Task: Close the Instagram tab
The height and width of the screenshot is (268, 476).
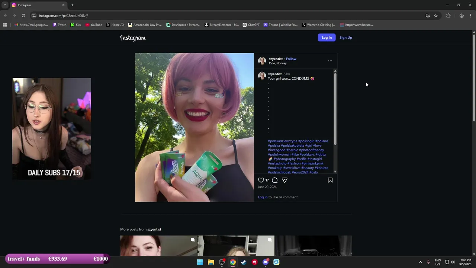Action: 63,5
